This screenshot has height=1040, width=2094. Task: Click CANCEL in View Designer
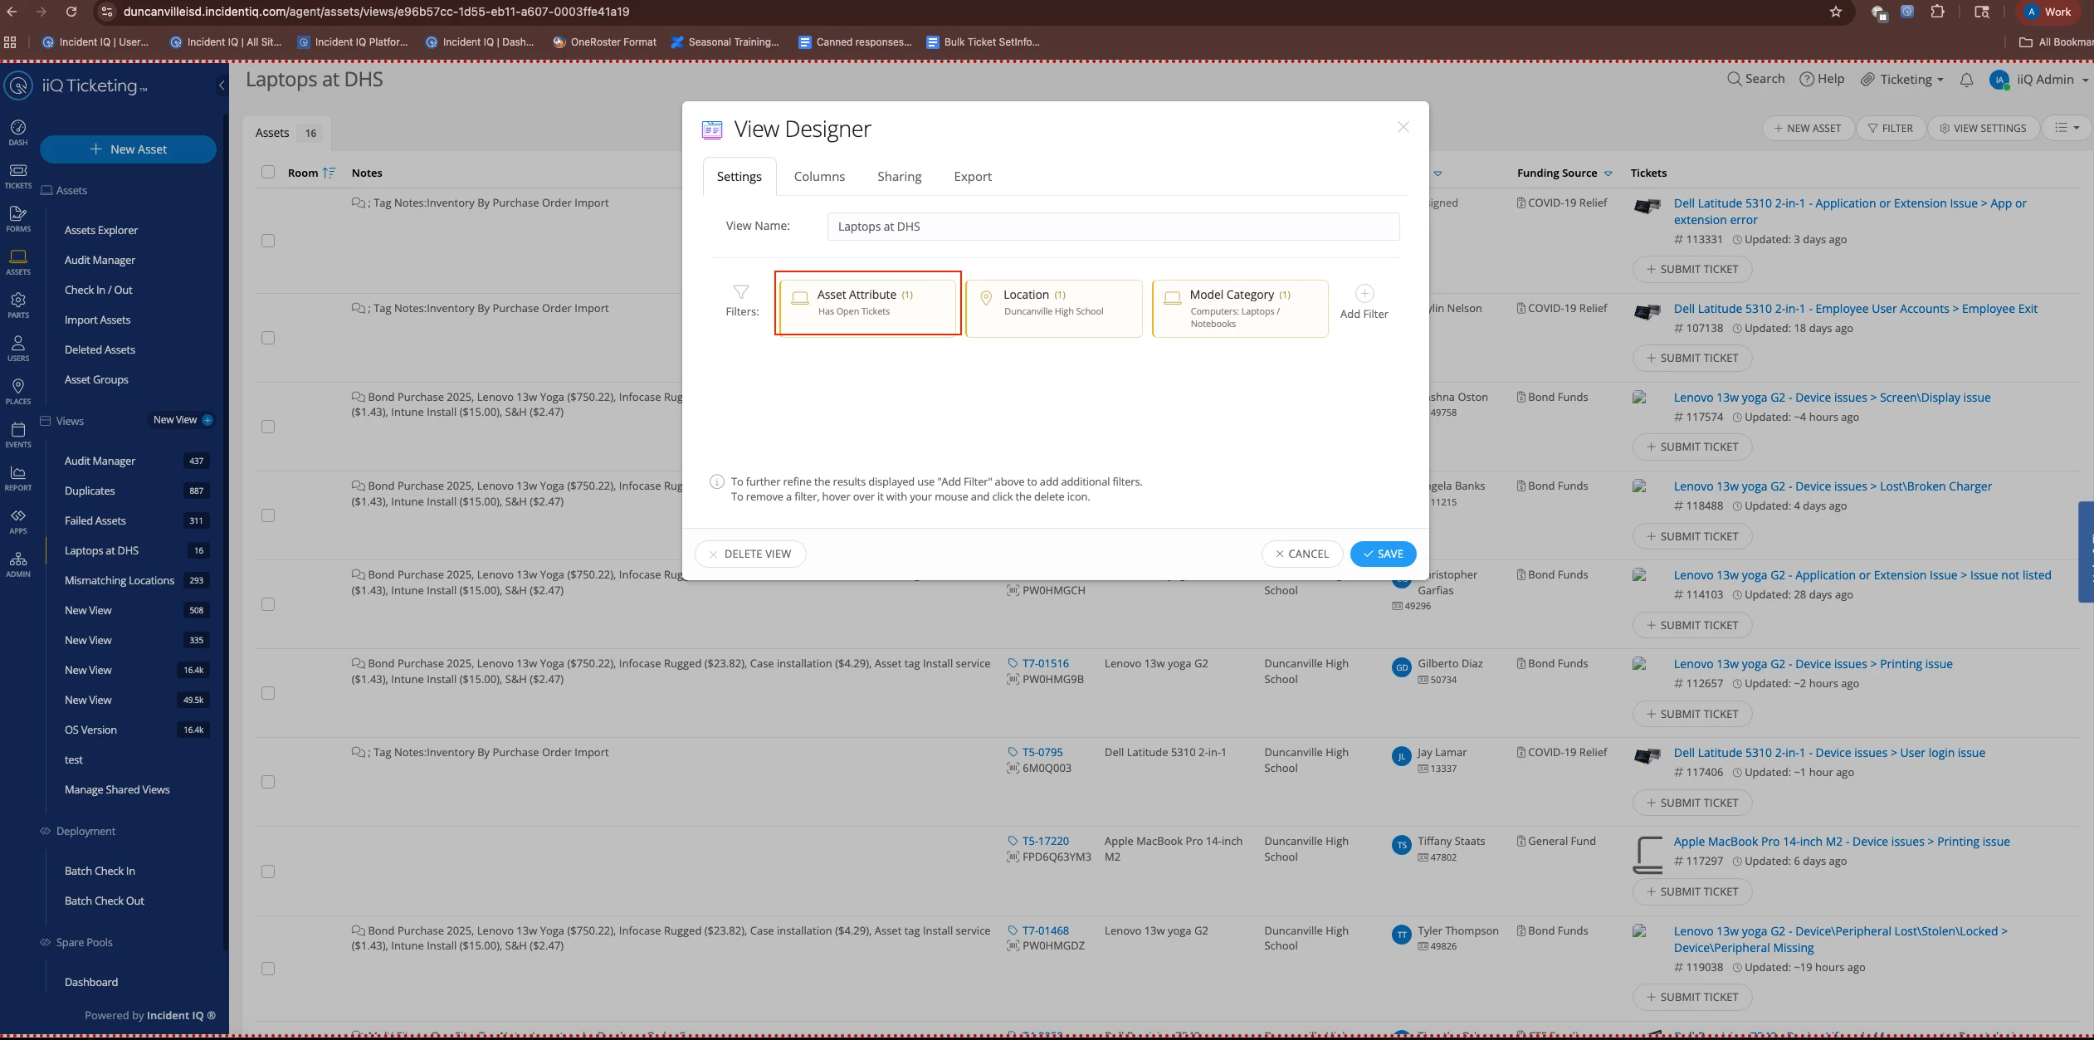[1302, 554]
